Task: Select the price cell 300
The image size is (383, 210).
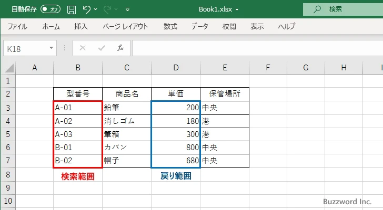Action: tap(176, 134)
